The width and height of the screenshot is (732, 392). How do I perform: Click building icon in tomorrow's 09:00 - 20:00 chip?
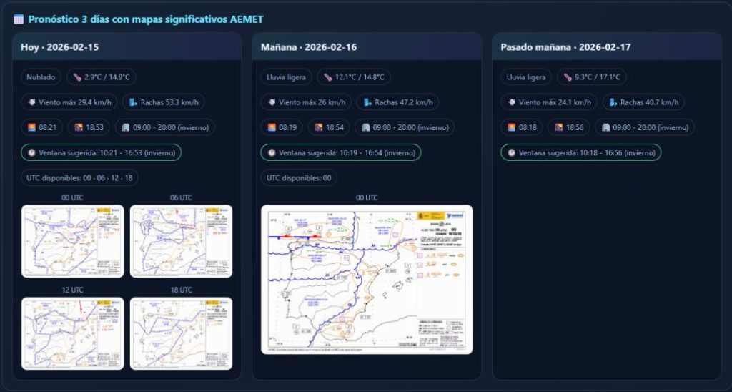coord(366,127)
